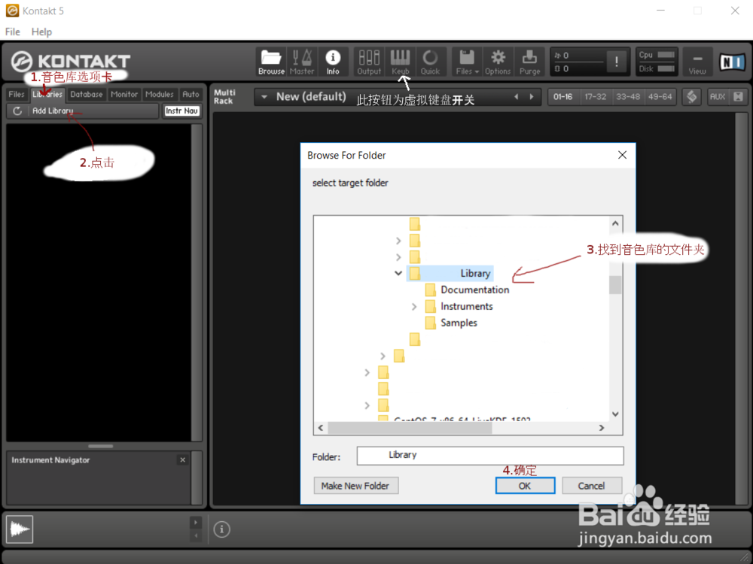
Task: Confirm with the OK button
Action: 525,486
